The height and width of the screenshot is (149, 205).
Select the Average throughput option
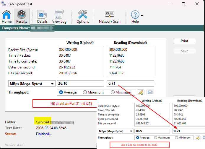[68, 92]
